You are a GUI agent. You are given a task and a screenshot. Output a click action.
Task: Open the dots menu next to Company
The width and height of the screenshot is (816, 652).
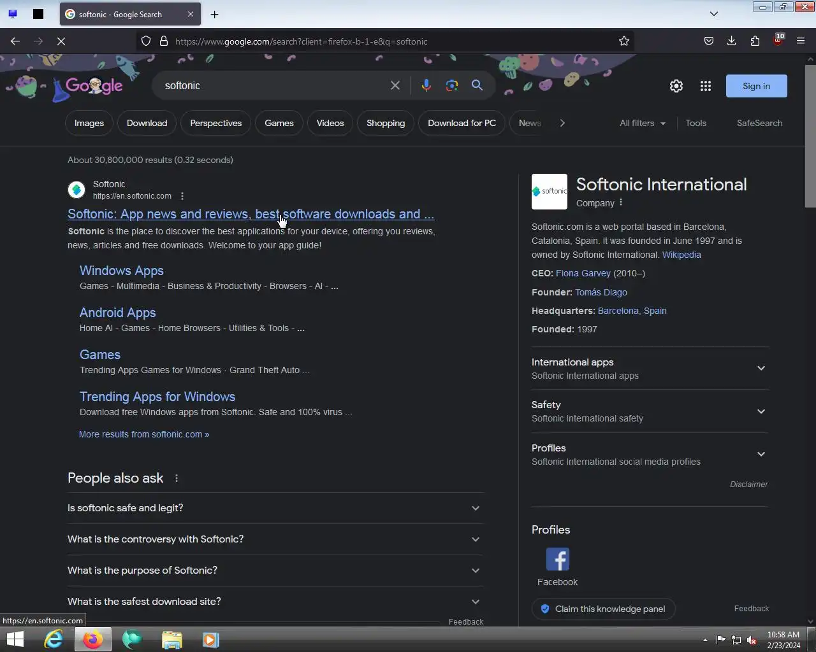tap(621, 202)
